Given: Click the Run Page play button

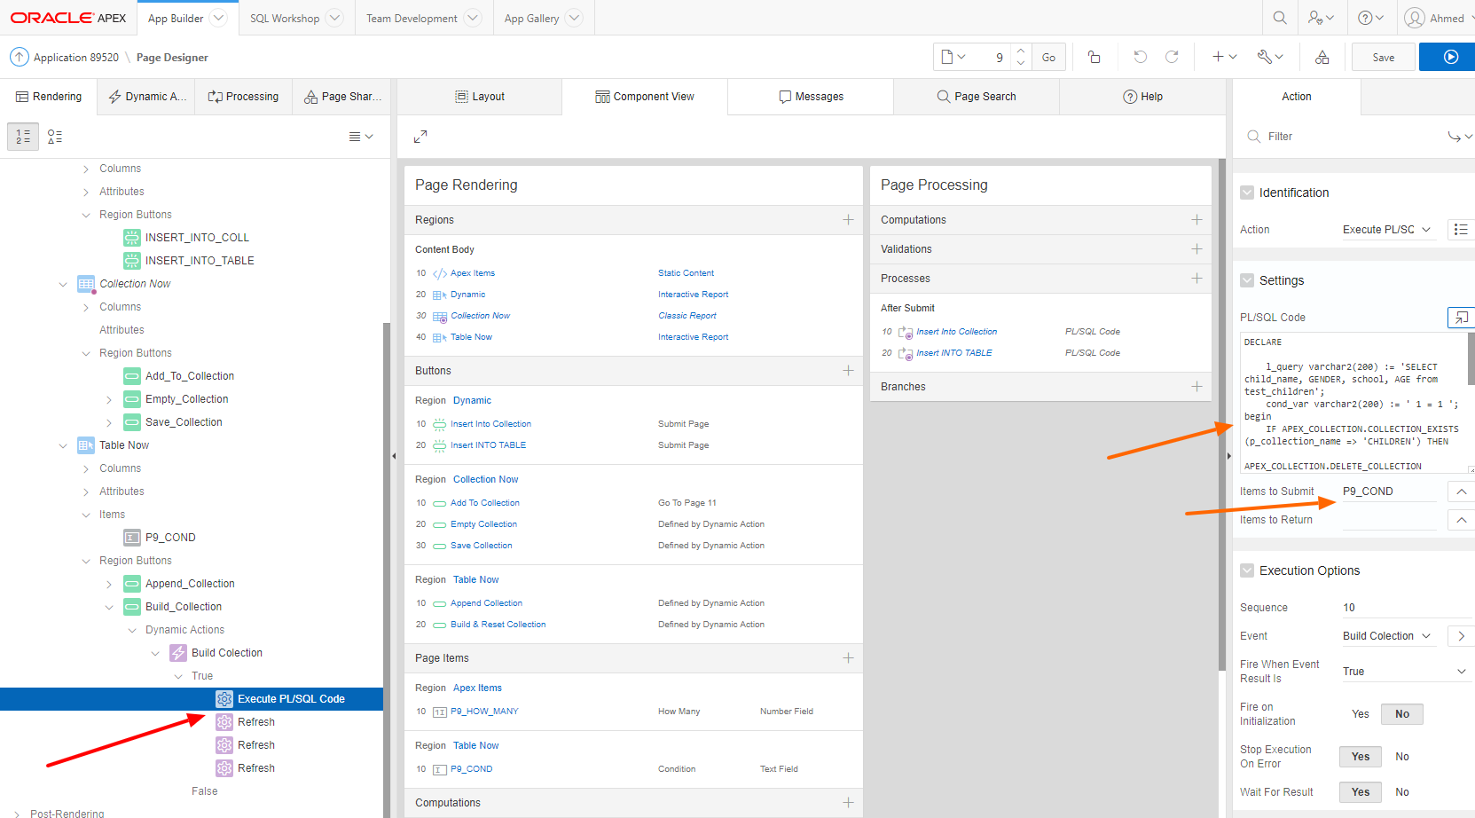Looking at the screenshot, I should click(x=1450, y=57).
